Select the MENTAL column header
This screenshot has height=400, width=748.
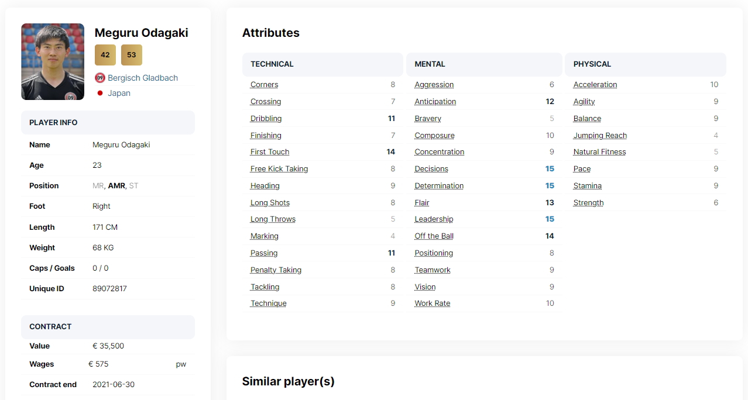484,64
